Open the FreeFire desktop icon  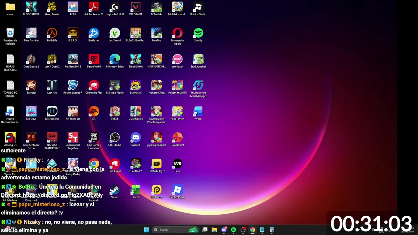click(x=156, y=35)
